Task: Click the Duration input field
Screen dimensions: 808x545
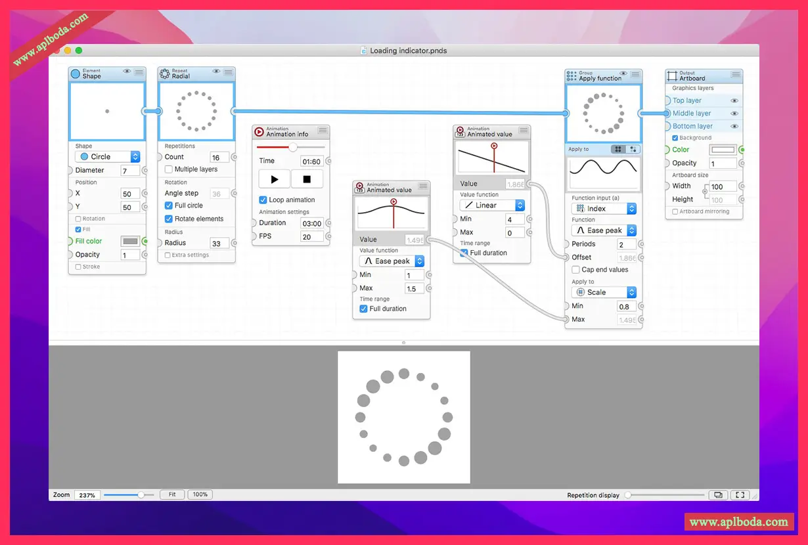Action: 312,223
